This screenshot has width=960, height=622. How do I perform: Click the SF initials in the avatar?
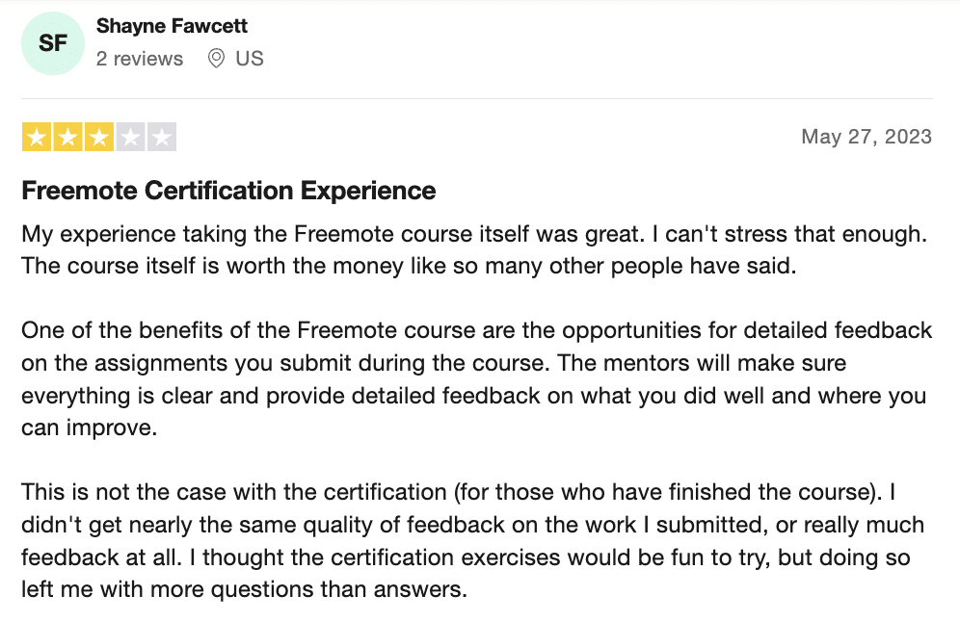(x=53, y=43)
